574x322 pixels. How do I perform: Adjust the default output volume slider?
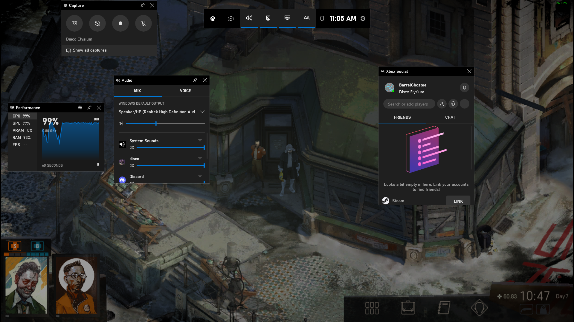(x=165, y=123)
